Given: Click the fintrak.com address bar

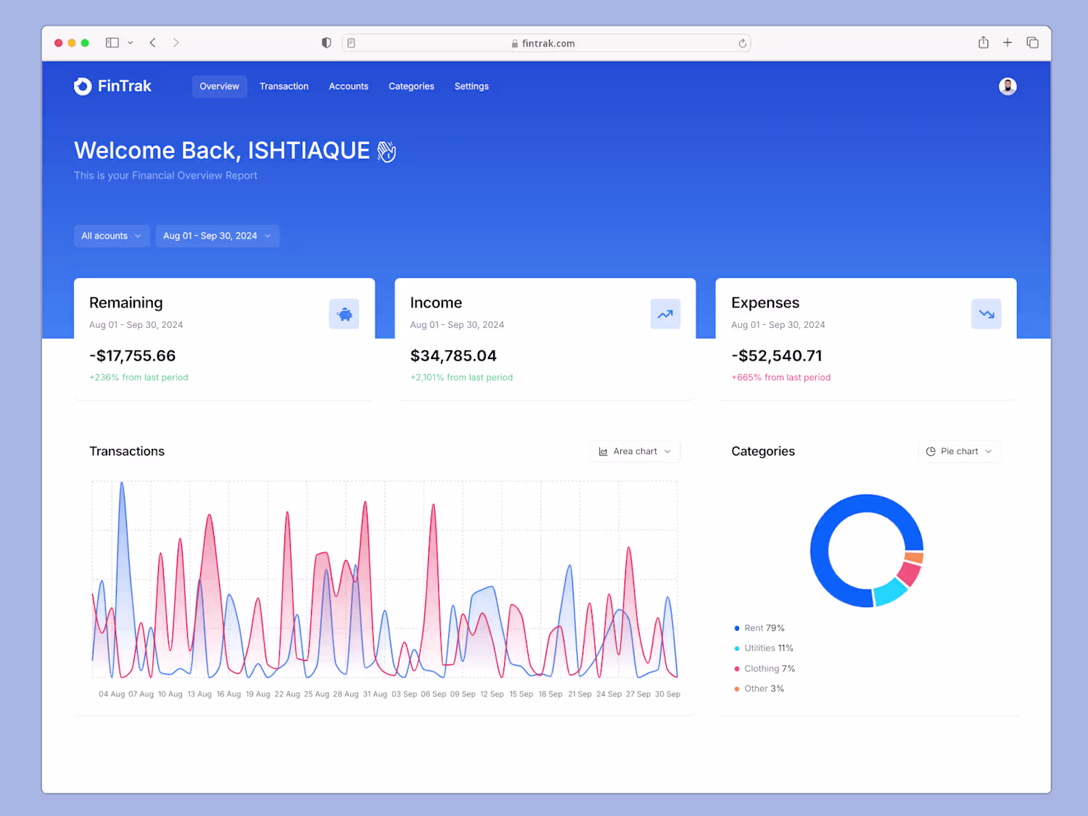Looking at the screenshot, I should pyautogui.click(x=548, y=44).
